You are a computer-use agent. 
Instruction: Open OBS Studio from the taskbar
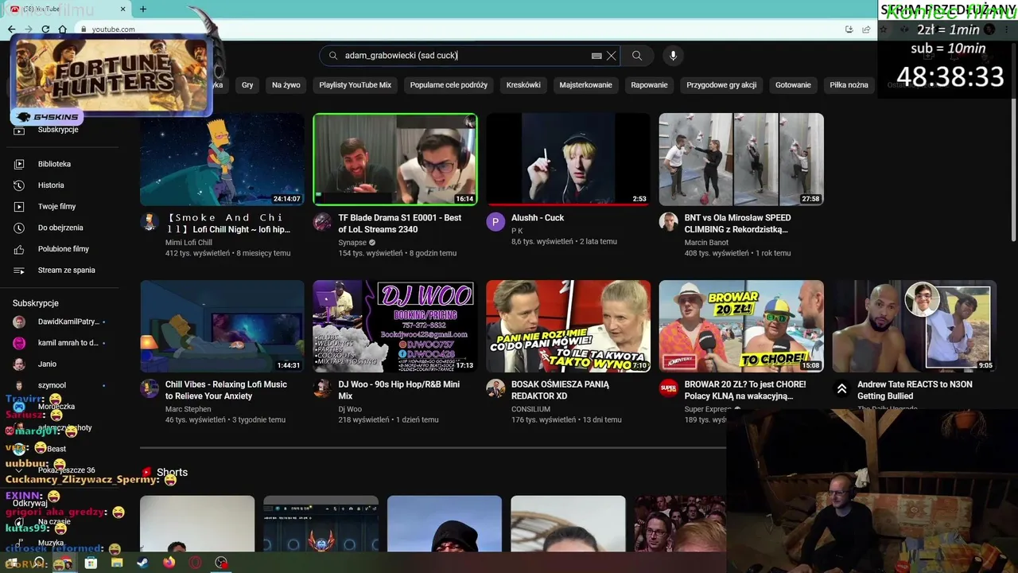221,563
